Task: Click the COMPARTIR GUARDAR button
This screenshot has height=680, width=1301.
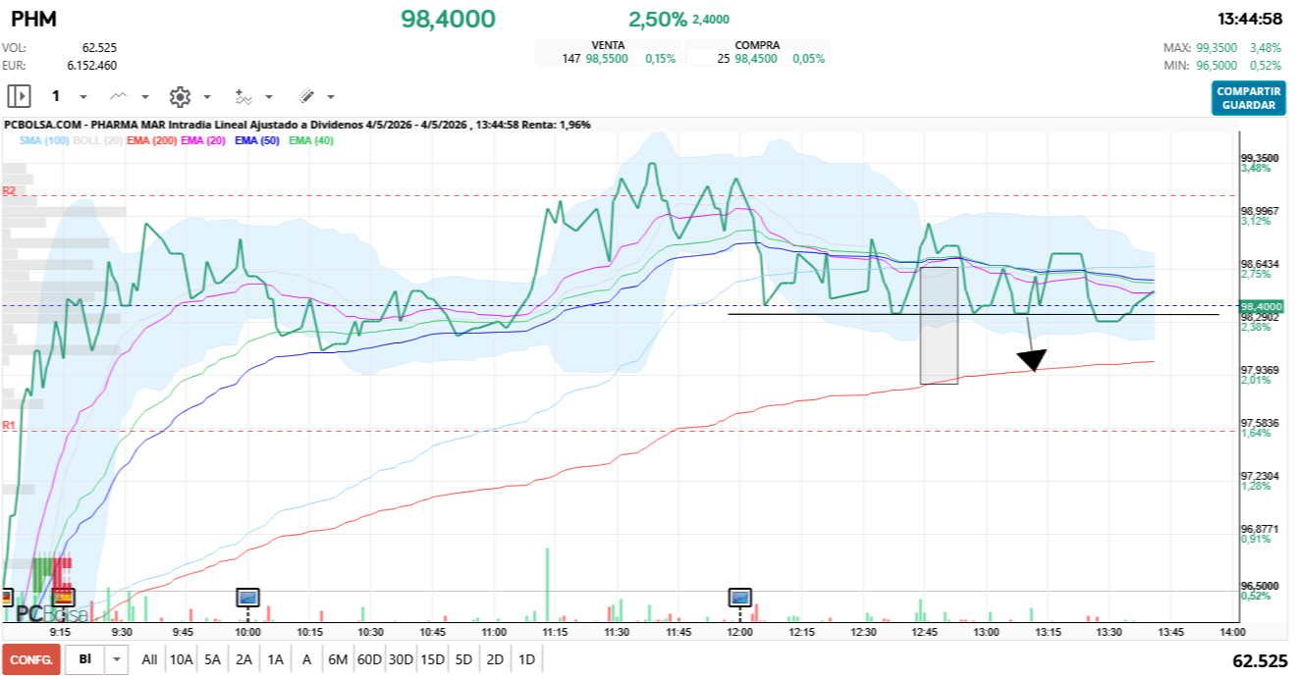Action: (x=1248, y=98)
